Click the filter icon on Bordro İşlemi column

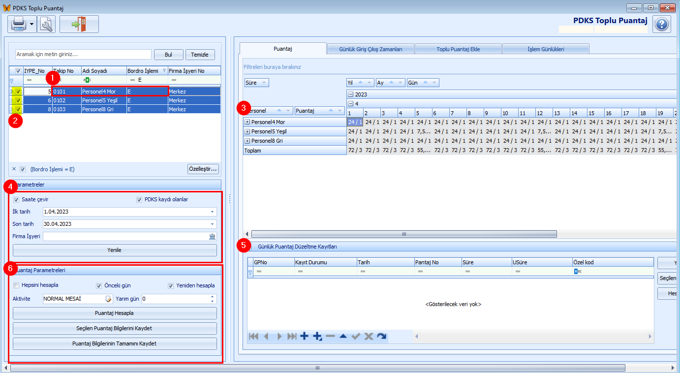click(164, 71)
